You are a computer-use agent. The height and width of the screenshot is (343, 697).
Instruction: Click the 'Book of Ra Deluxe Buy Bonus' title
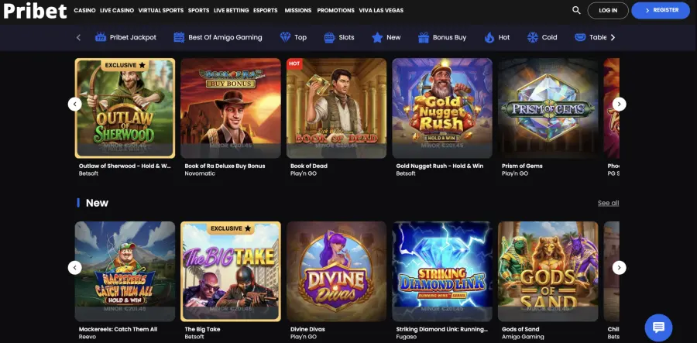pos(225,166)
